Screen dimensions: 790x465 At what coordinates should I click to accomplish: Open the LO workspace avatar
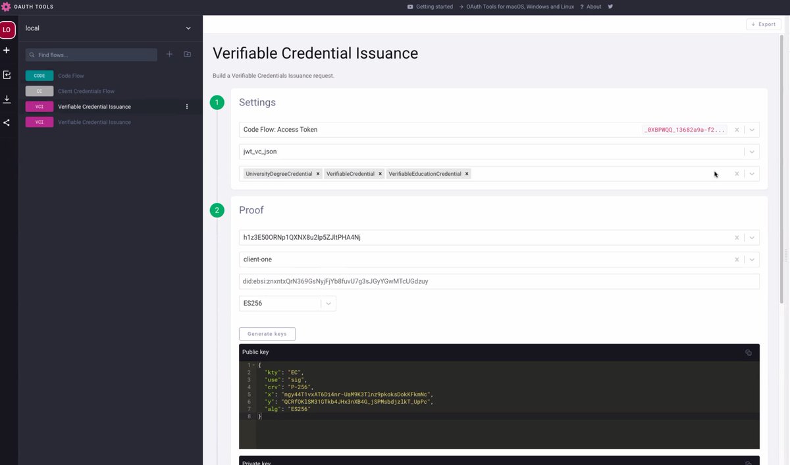tap(7, 29)
